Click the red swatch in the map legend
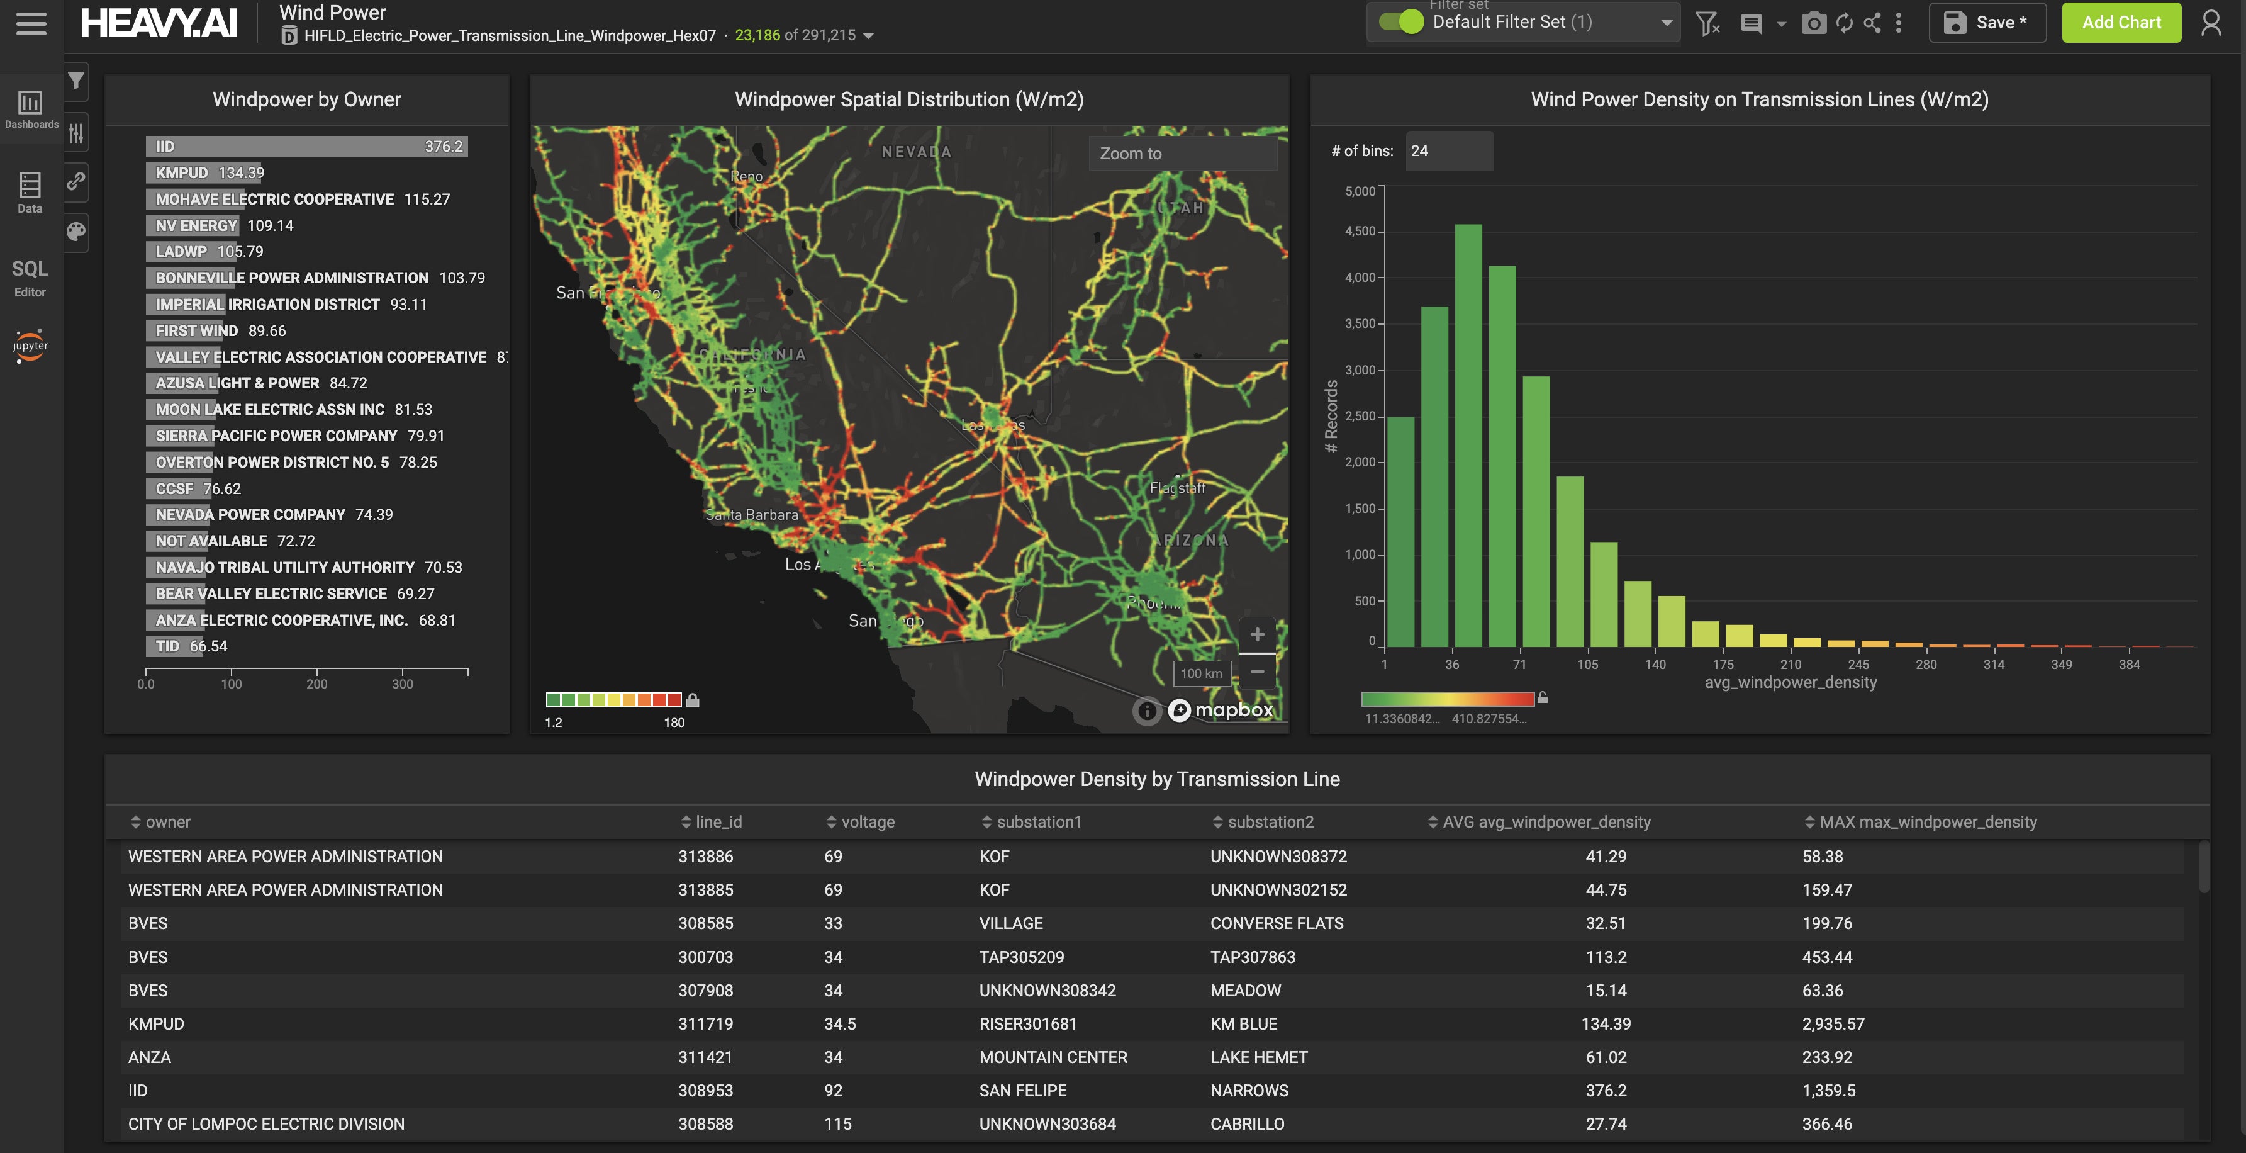 click(x=673, y=699)
